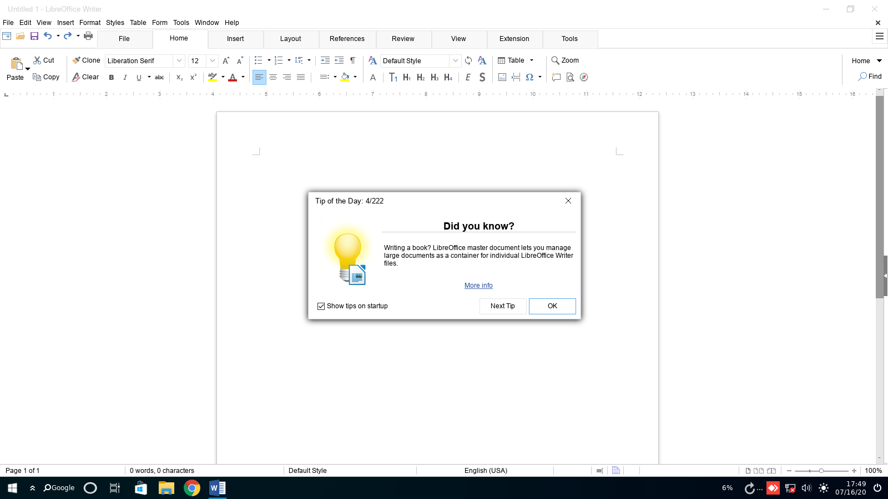Center align the paragraph

(x=273, y=78)
